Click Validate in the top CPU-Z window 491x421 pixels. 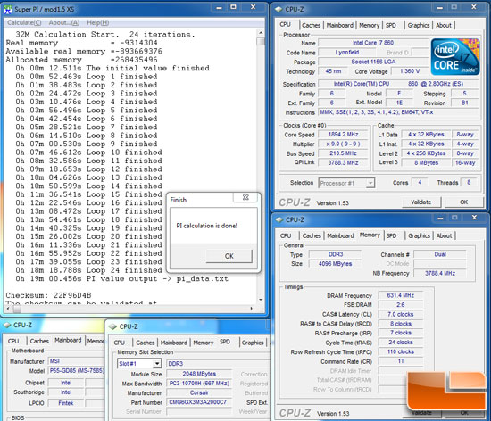(x=421, y=202)
